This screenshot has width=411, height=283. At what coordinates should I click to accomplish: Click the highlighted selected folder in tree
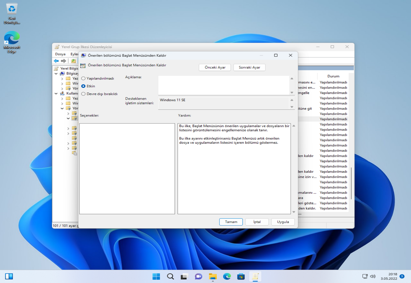[x=74, y=118]
